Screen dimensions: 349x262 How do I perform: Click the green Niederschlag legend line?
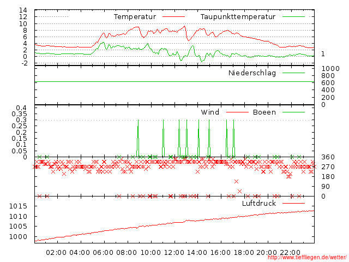pyautogui.click(x=293, y=73)
